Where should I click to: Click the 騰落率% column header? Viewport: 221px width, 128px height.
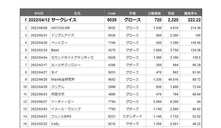[x=191, y=13]
